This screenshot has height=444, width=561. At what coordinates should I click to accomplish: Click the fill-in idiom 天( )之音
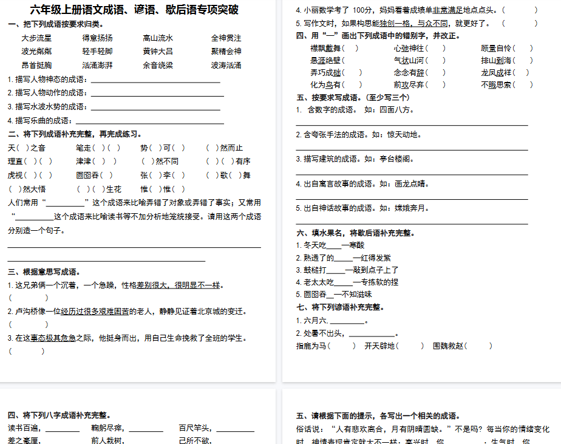27,148
